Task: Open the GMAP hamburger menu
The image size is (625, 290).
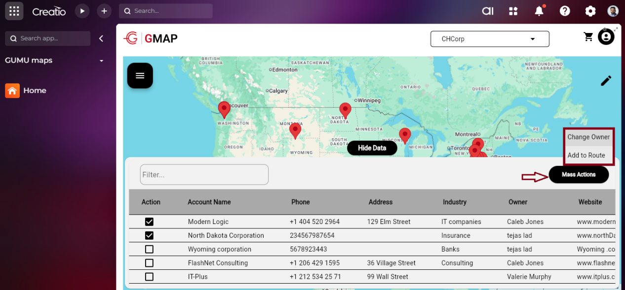Action: 140,76
